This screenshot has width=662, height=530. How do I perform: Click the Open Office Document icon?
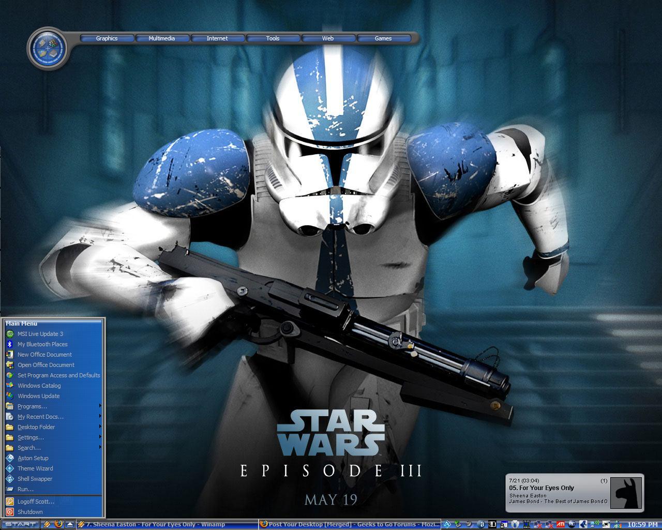click(10, 365)
